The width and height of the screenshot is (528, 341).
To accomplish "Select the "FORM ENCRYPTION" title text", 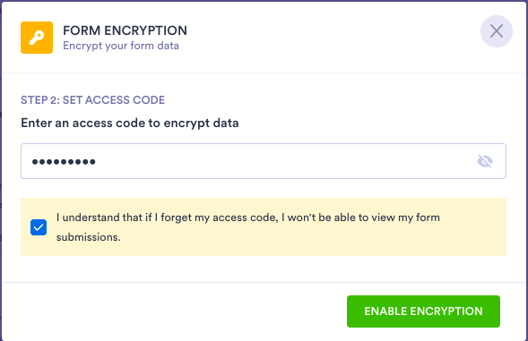I will coord(125,30).
